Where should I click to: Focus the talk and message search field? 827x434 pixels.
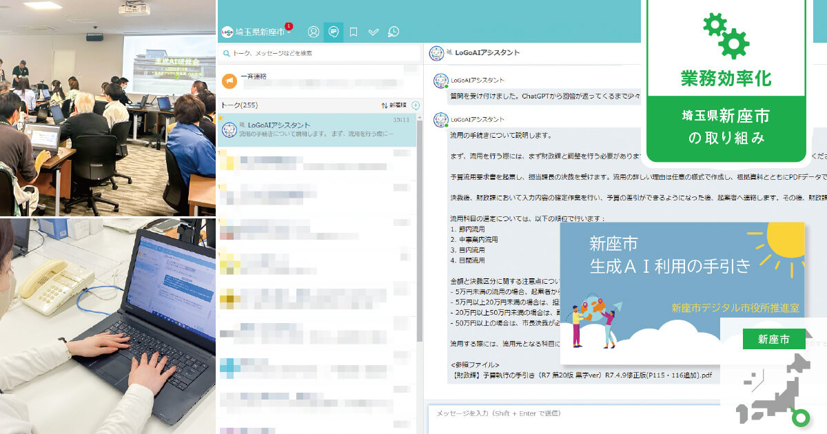pos(319,53)
